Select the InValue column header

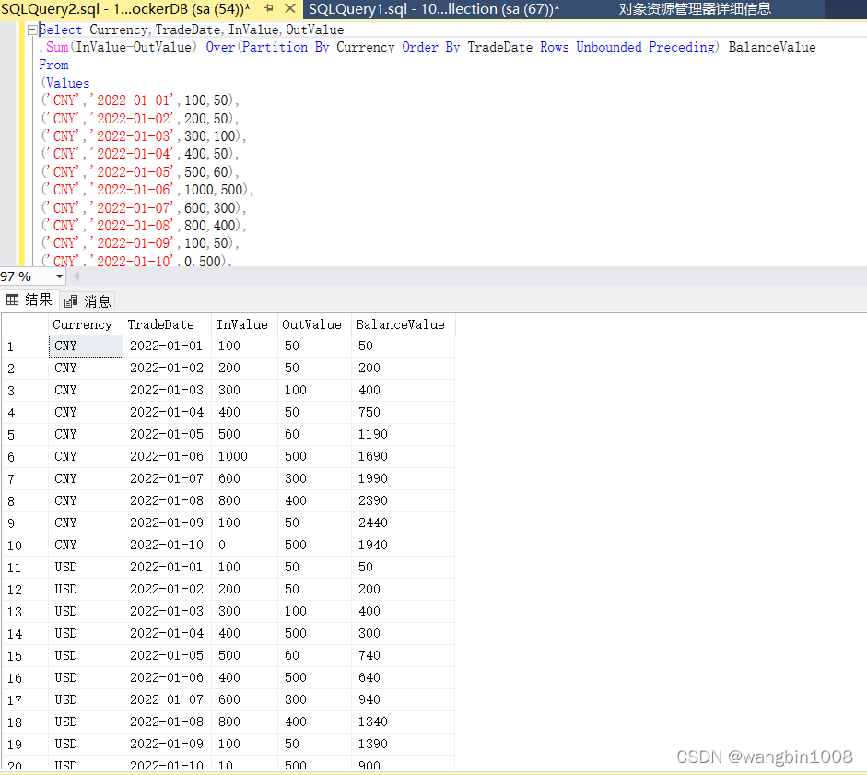pos(244,324)
